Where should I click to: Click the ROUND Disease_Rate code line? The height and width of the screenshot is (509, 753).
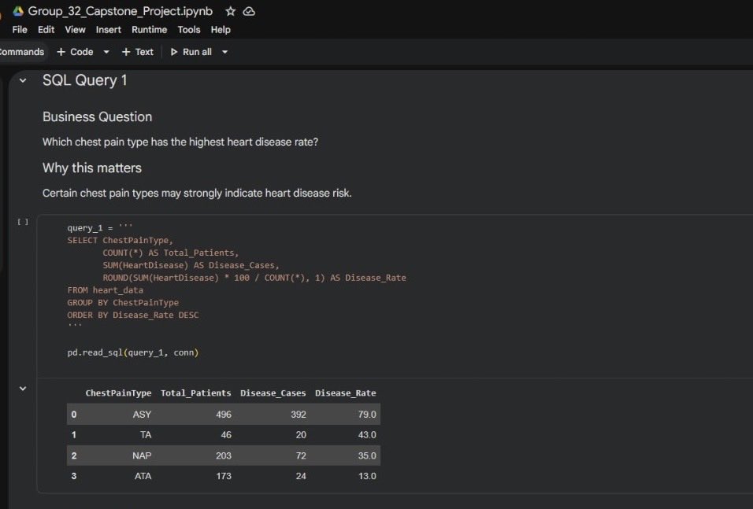[x=254, y=277]
